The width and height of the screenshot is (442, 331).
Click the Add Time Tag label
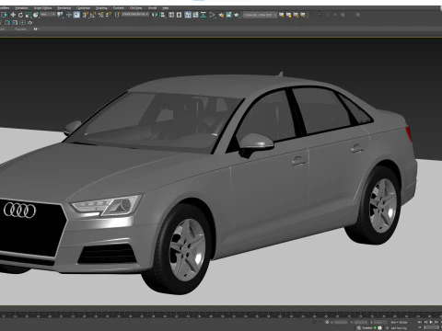pyautogui.click(x=399, y=328)
